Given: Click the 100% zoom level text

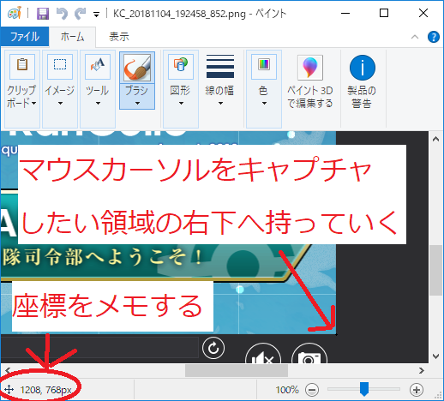Looking at the screenshot, I should (287, 390).
